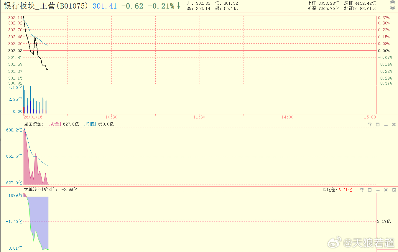Click the open value 开: 302.85

[198, 3]
